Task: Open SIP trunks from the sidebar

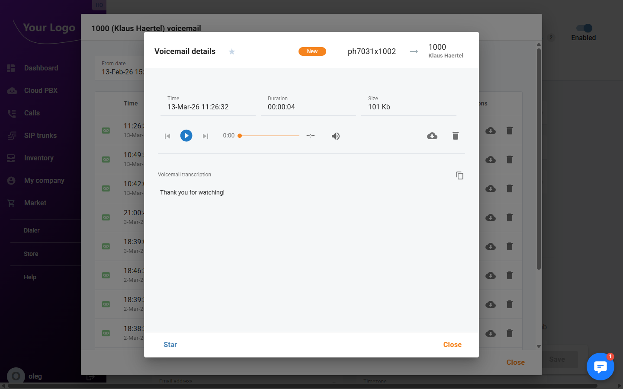Action: (40, 135)
